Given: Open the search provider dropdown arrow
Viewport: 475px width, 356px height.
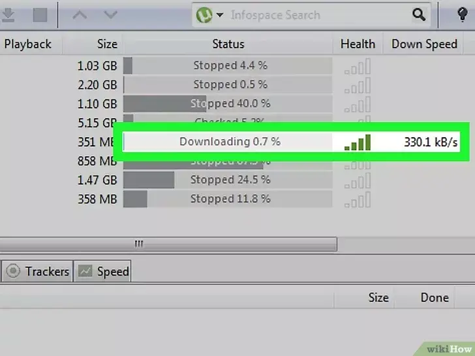Looking at the screenshot, I should (220, 14).
